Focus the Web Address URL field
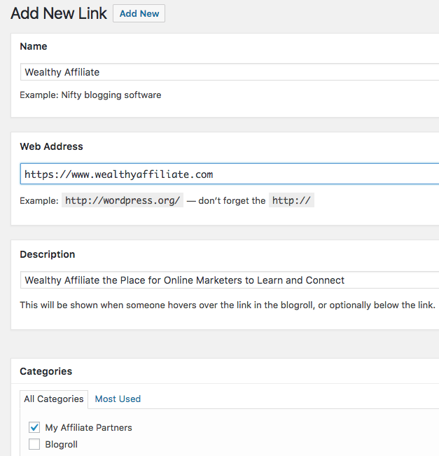 [x=230, y=174]
